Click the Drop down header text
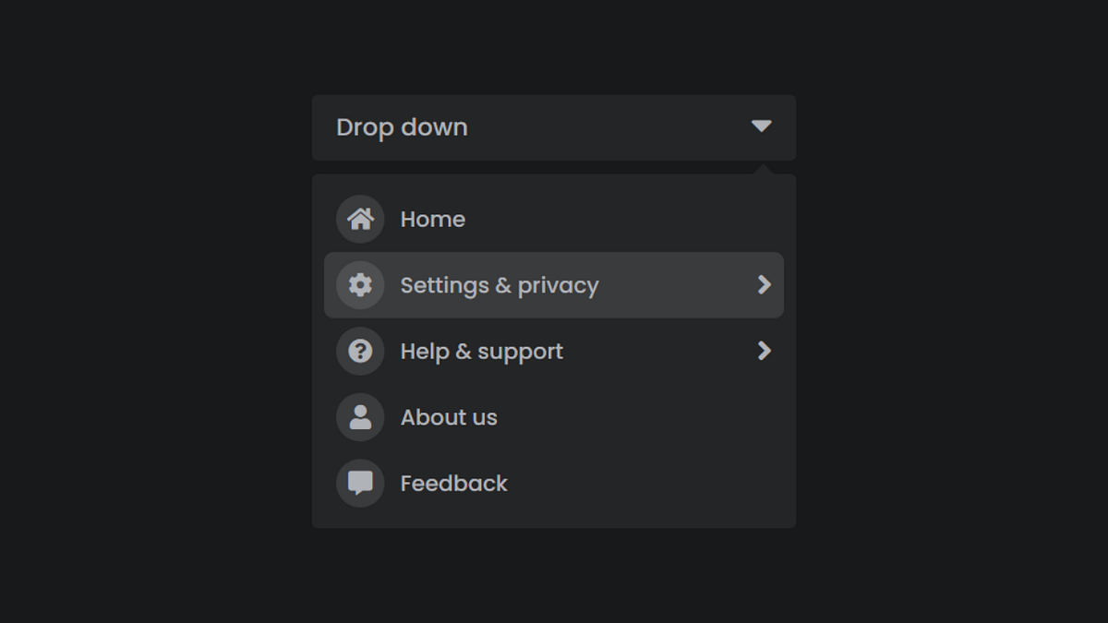This screenshot has height=623, width=1108. 403,126
